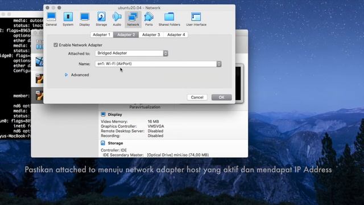Switch to the Adapter 3 tab
364x205 pixels.
point(151,35)
